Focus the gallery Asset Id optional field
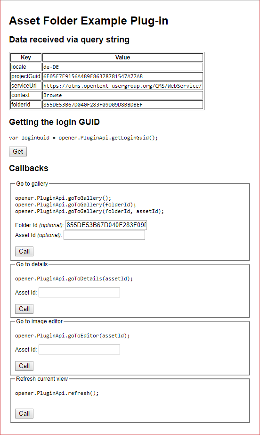Image resolution: width=260 pixels, height=435 pixels. [x=104, y=235]
